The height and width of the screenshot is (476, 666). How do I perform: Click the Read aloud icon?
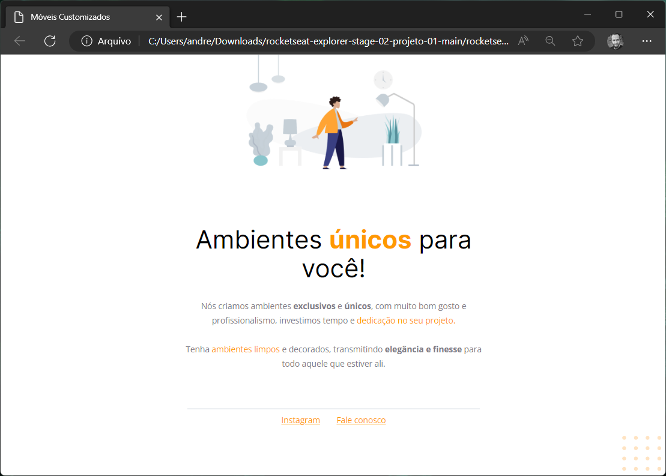(x=522, y=41)
